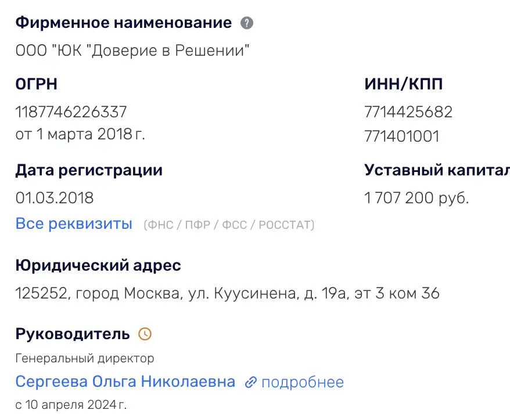Click the link chain icon before подробнее
This screenshot has height=417, width=510.
[x=251, y=382]
